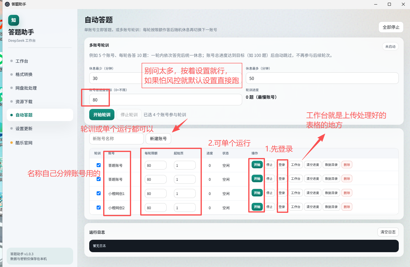Create an account with the 新建账号 button
The width and height of the screenshot is (410, 267).
158,139
